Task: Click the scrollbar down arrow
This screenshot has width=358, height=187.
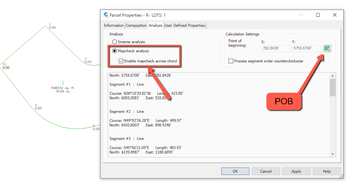Action: [x=332, y=154]
